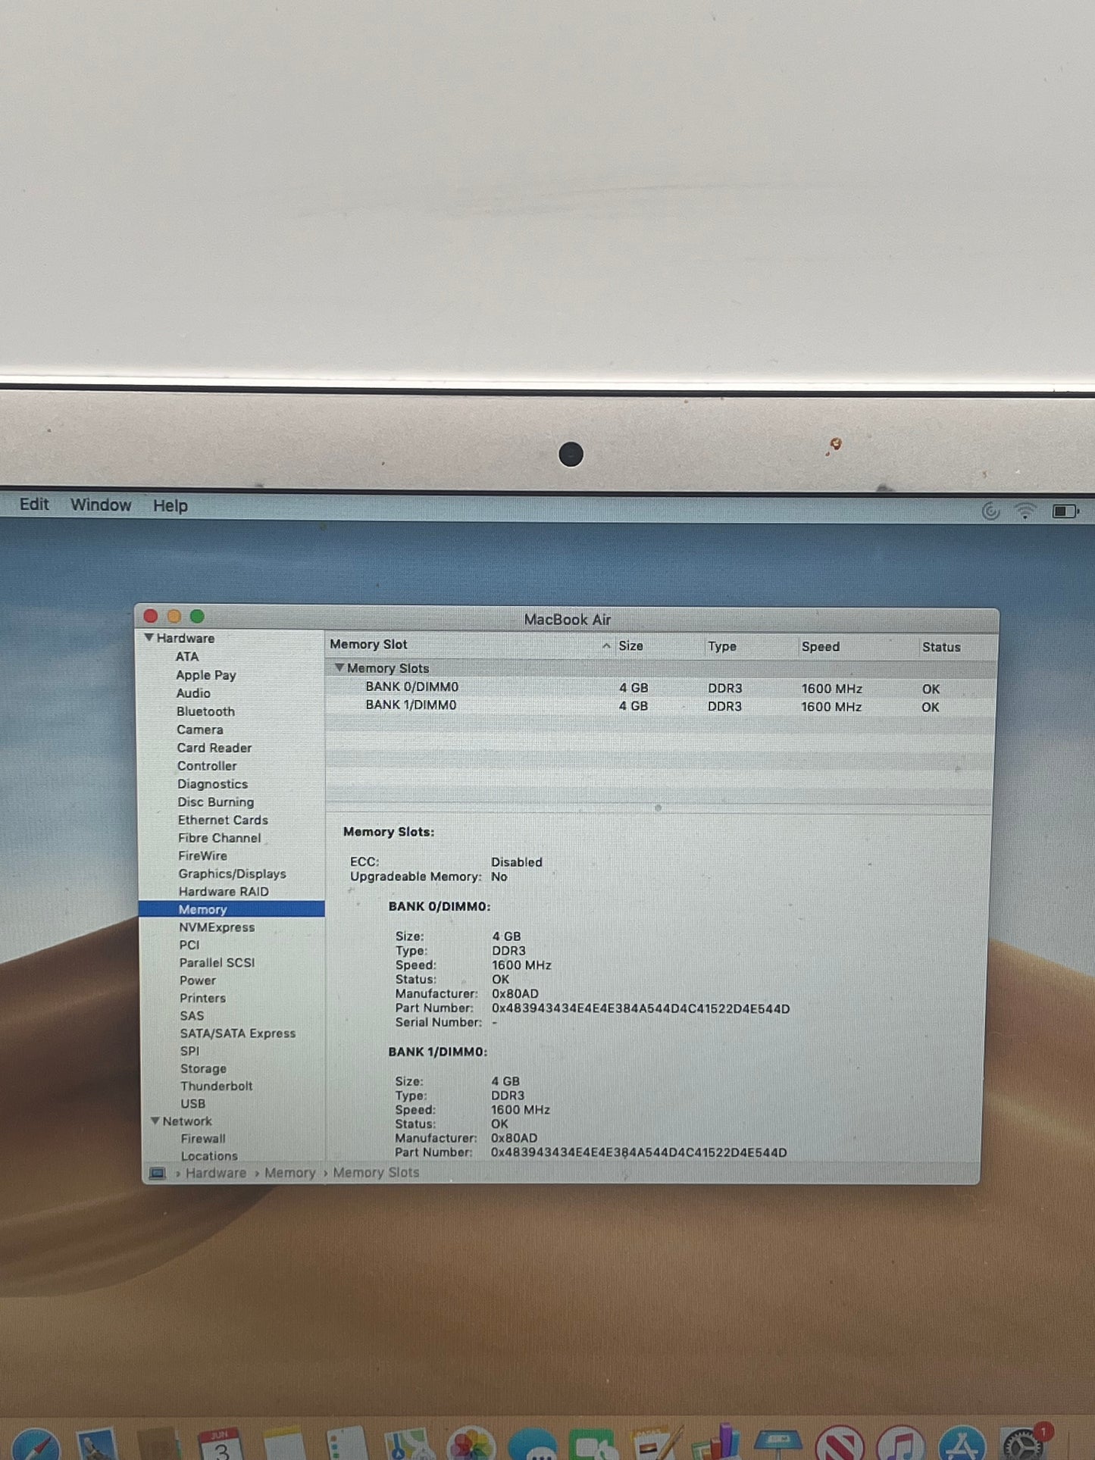Open Maps from the Dock
Image resolution: width=1095 pixels, height=1460 pixels.
(409, 1446)
